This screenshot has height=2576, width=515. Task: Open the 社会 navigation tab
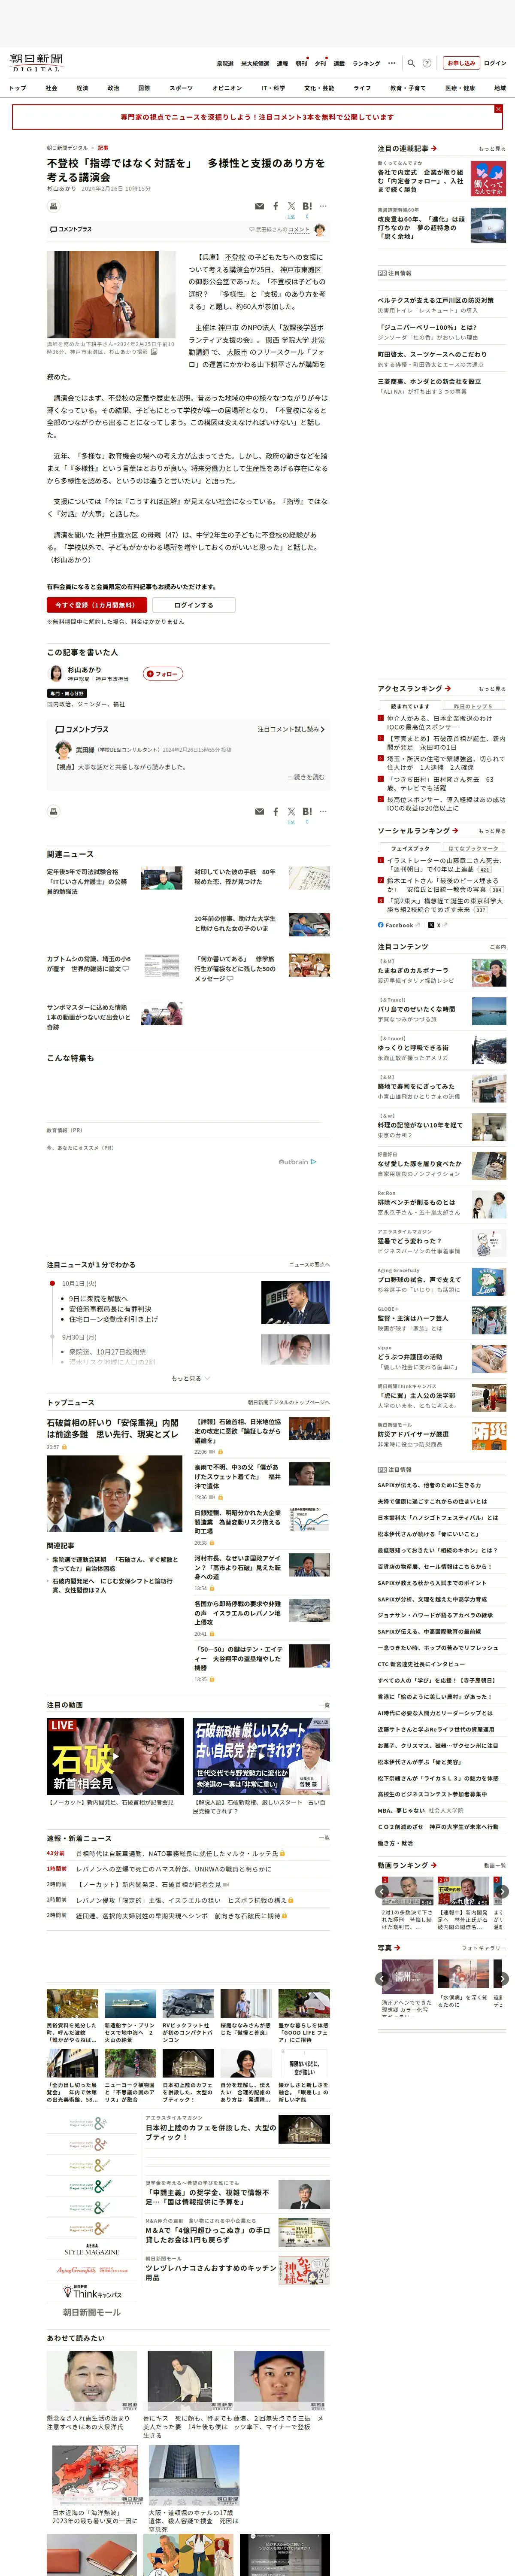(51, 88)
